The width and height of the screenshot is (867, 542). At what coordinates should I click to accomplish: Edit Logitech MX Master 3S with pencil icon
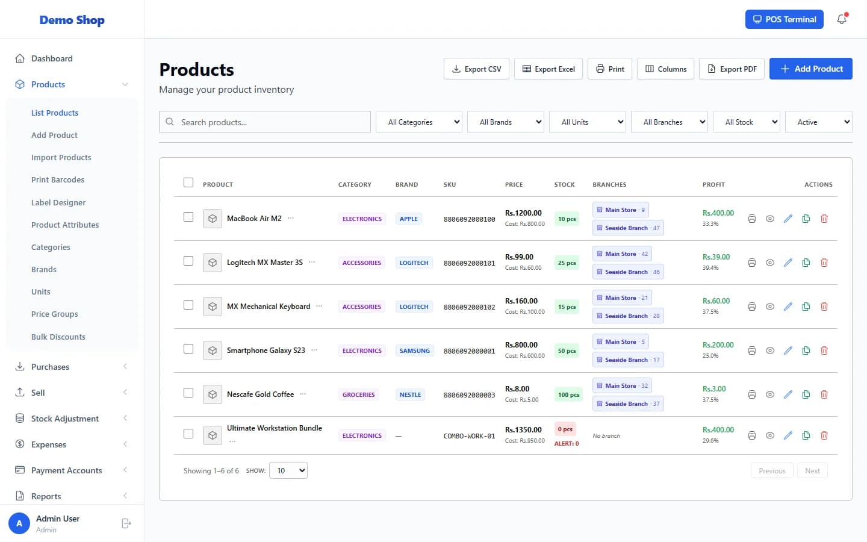pos(788,263)
